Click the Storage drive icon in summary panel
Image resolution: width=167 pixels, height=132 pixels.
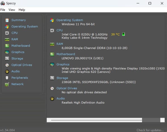52,78
